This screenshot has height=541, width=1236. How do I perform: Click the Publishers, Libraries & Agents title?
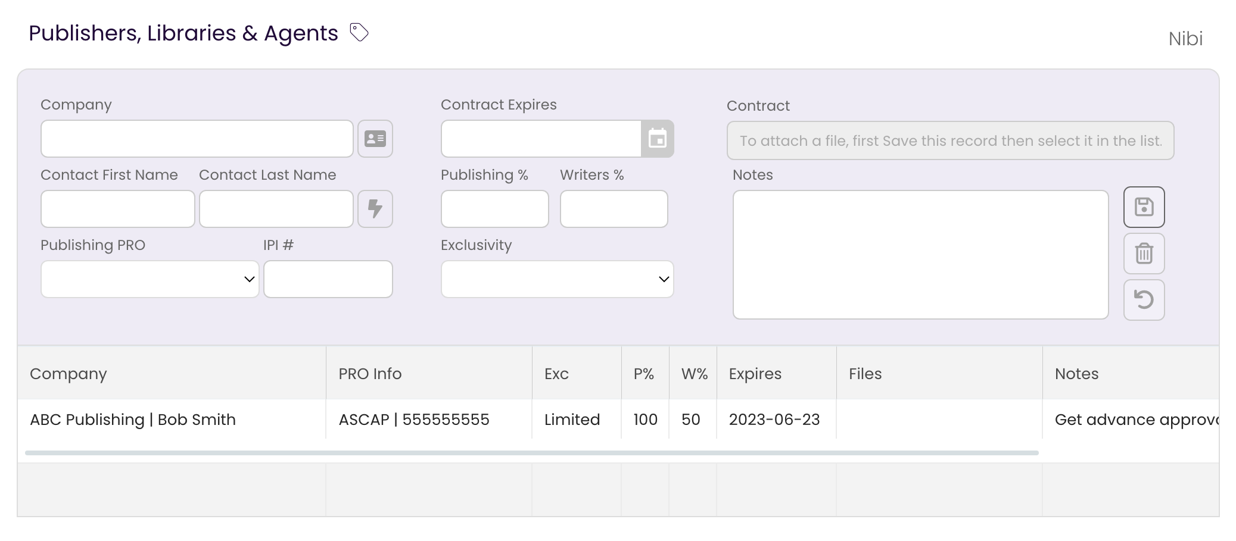coord(183,33)
